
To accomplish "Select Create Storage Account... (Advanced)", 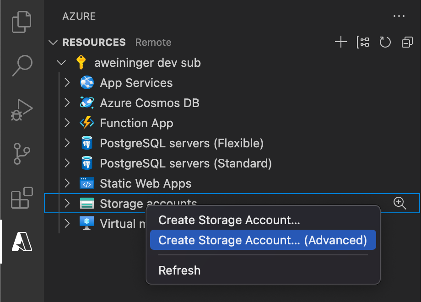I will 262,240.
